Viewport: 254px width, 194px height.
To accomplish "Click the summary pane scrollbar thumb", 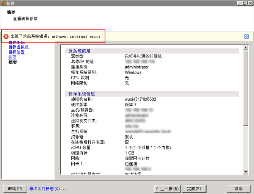I will (x=246, y=88).
